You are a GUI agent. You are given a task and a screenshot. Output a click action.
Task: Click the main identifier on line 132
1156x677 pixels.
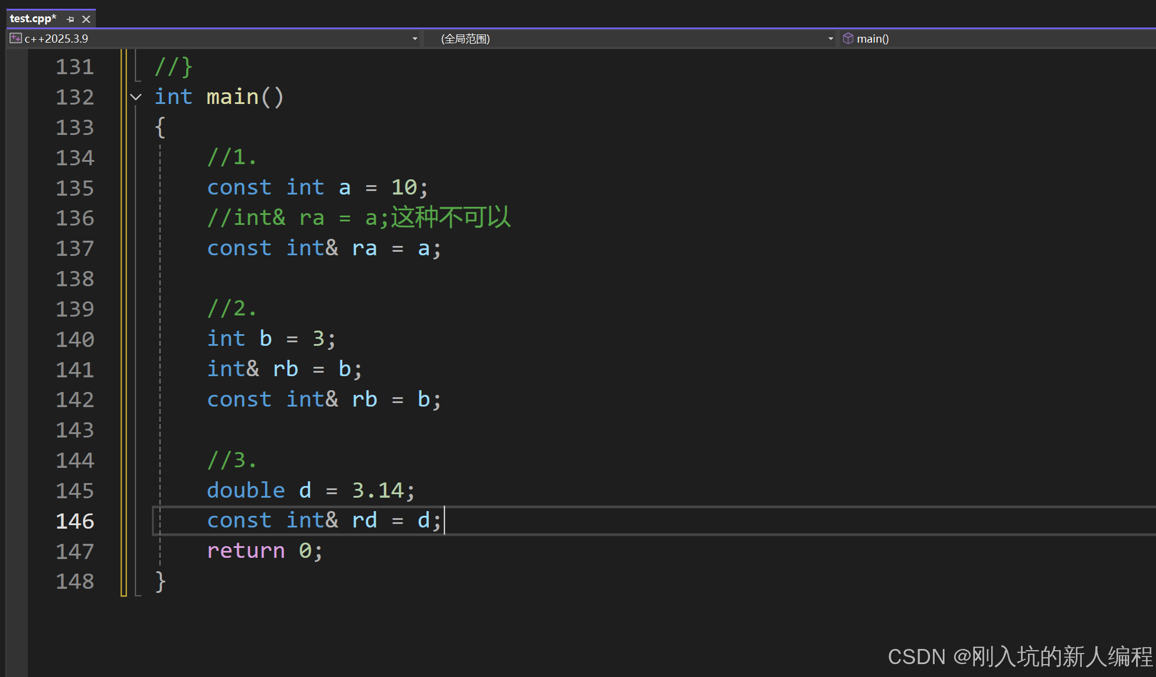(232, 97)
